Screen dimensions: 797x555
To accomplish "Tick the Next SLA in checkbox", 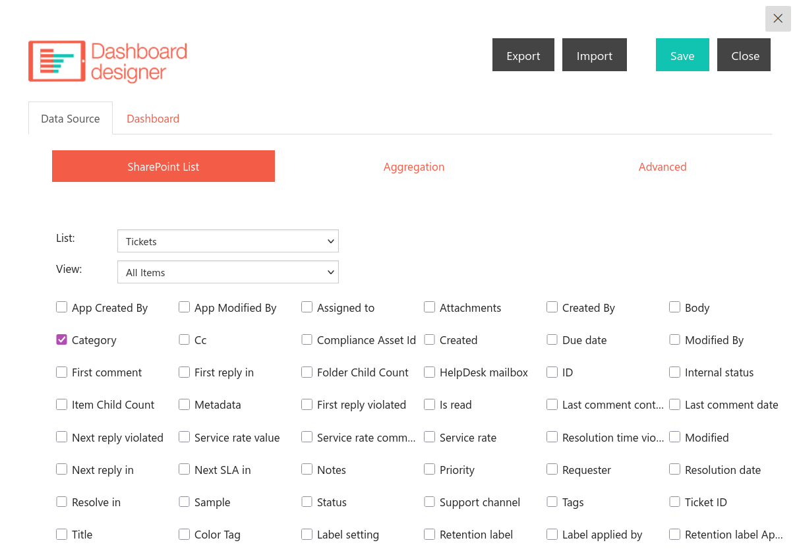I will [184, 469].
